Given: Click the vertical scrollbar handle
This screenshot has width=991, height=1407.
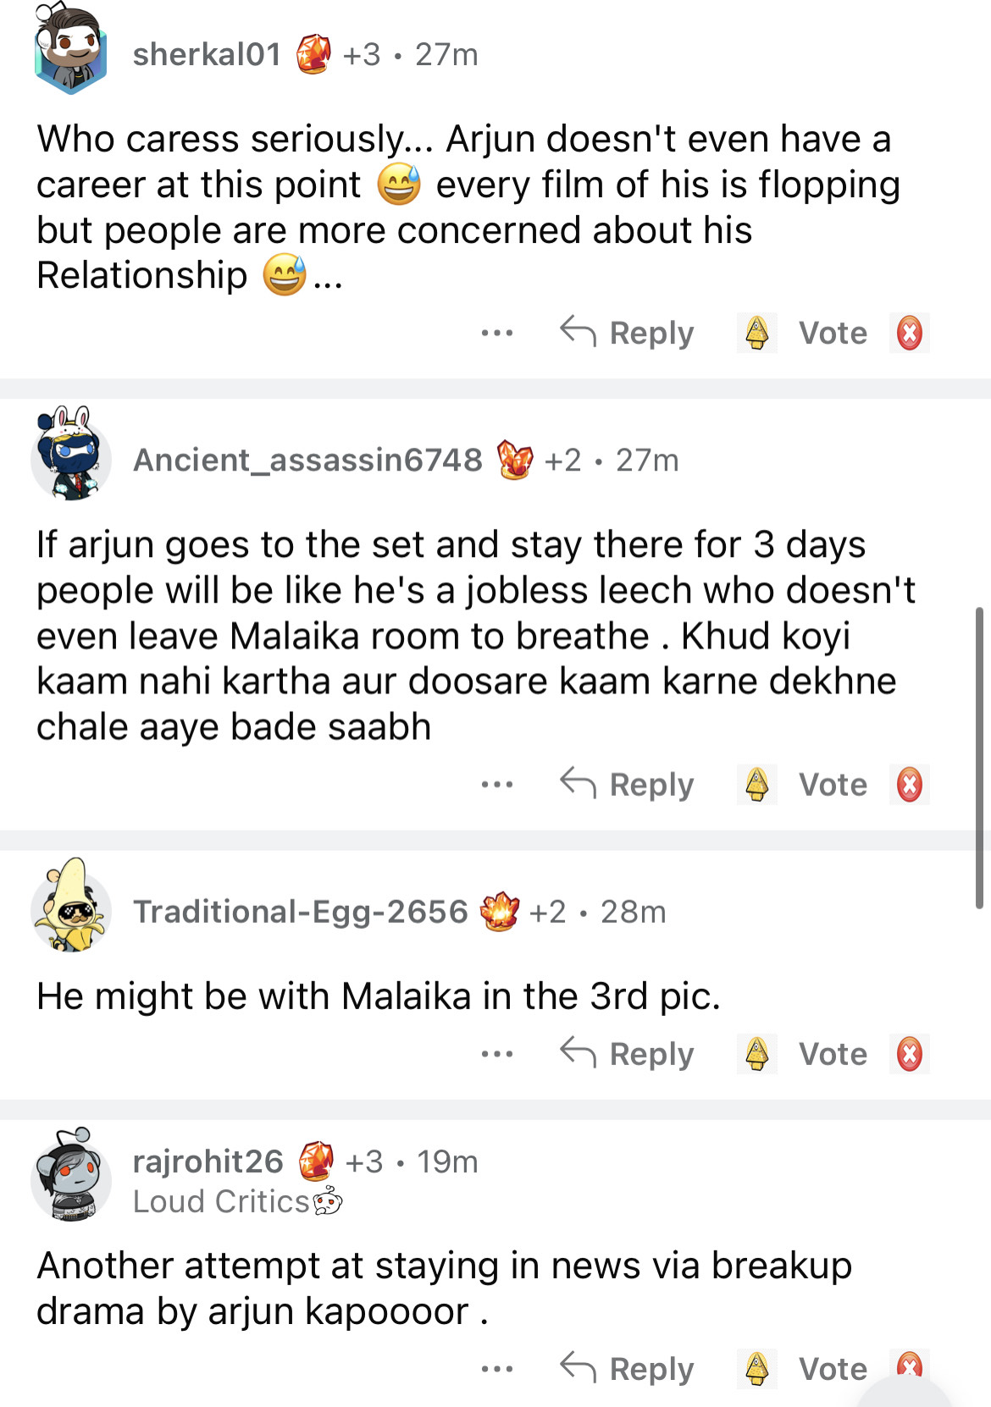Looking at the screenshot, I should click(x=979, y=758).
